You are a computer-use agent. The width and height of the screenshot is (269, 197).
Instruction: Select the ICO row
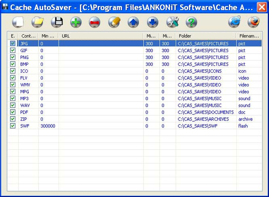tap(135, 71)
